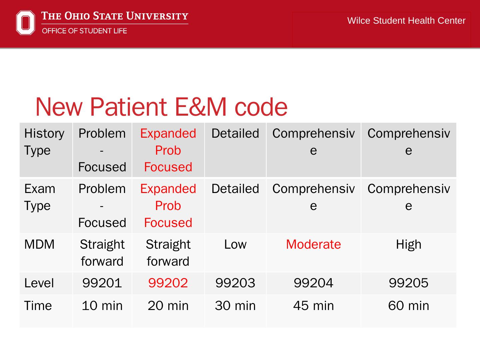Click the Ohio State block O logo
480x360 pixels.
tap(25, 23)
